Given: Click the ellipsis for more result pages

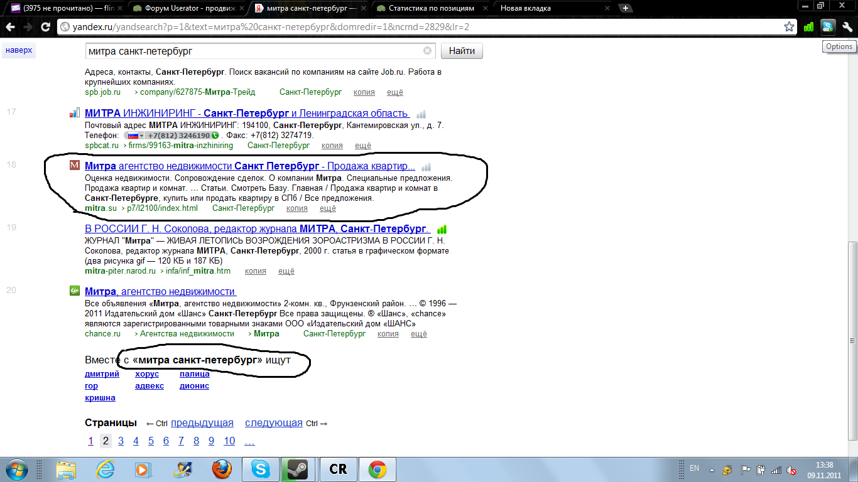Looking at the screenshot, I should pos(249,442).
